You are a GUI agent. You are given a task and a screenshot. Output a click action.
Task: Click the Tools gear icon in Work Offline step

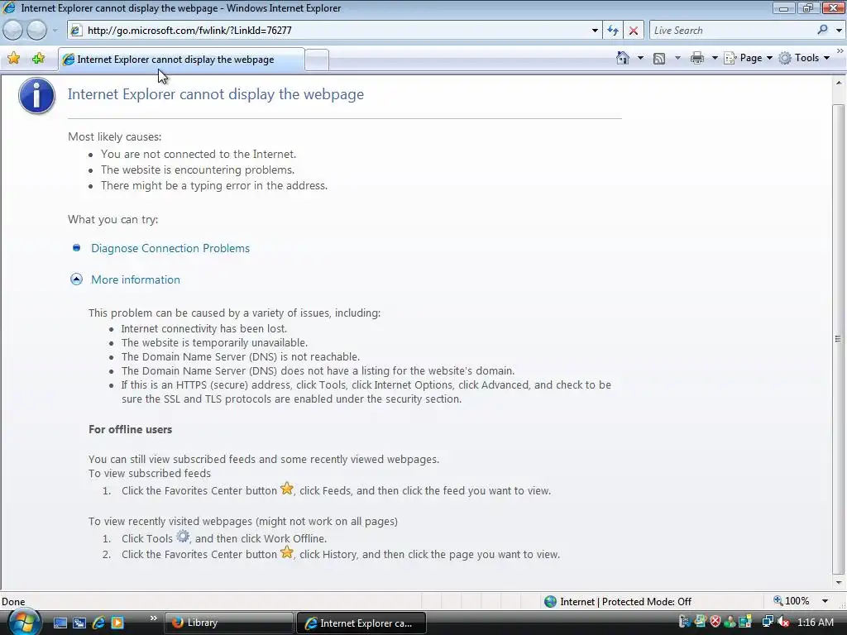click(183, 537)
